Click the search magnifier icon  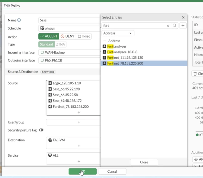(x=175, y=25)
